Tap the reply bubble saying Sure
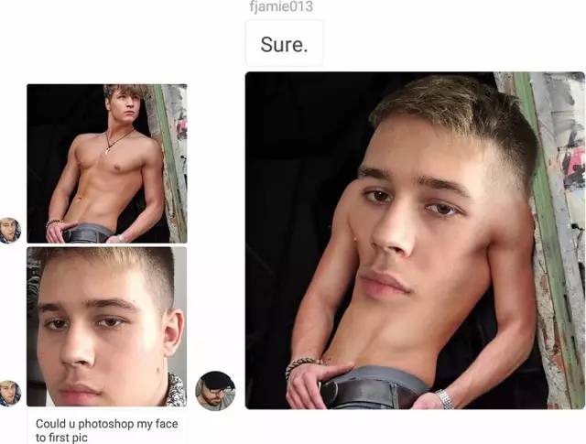 [284, 44]
